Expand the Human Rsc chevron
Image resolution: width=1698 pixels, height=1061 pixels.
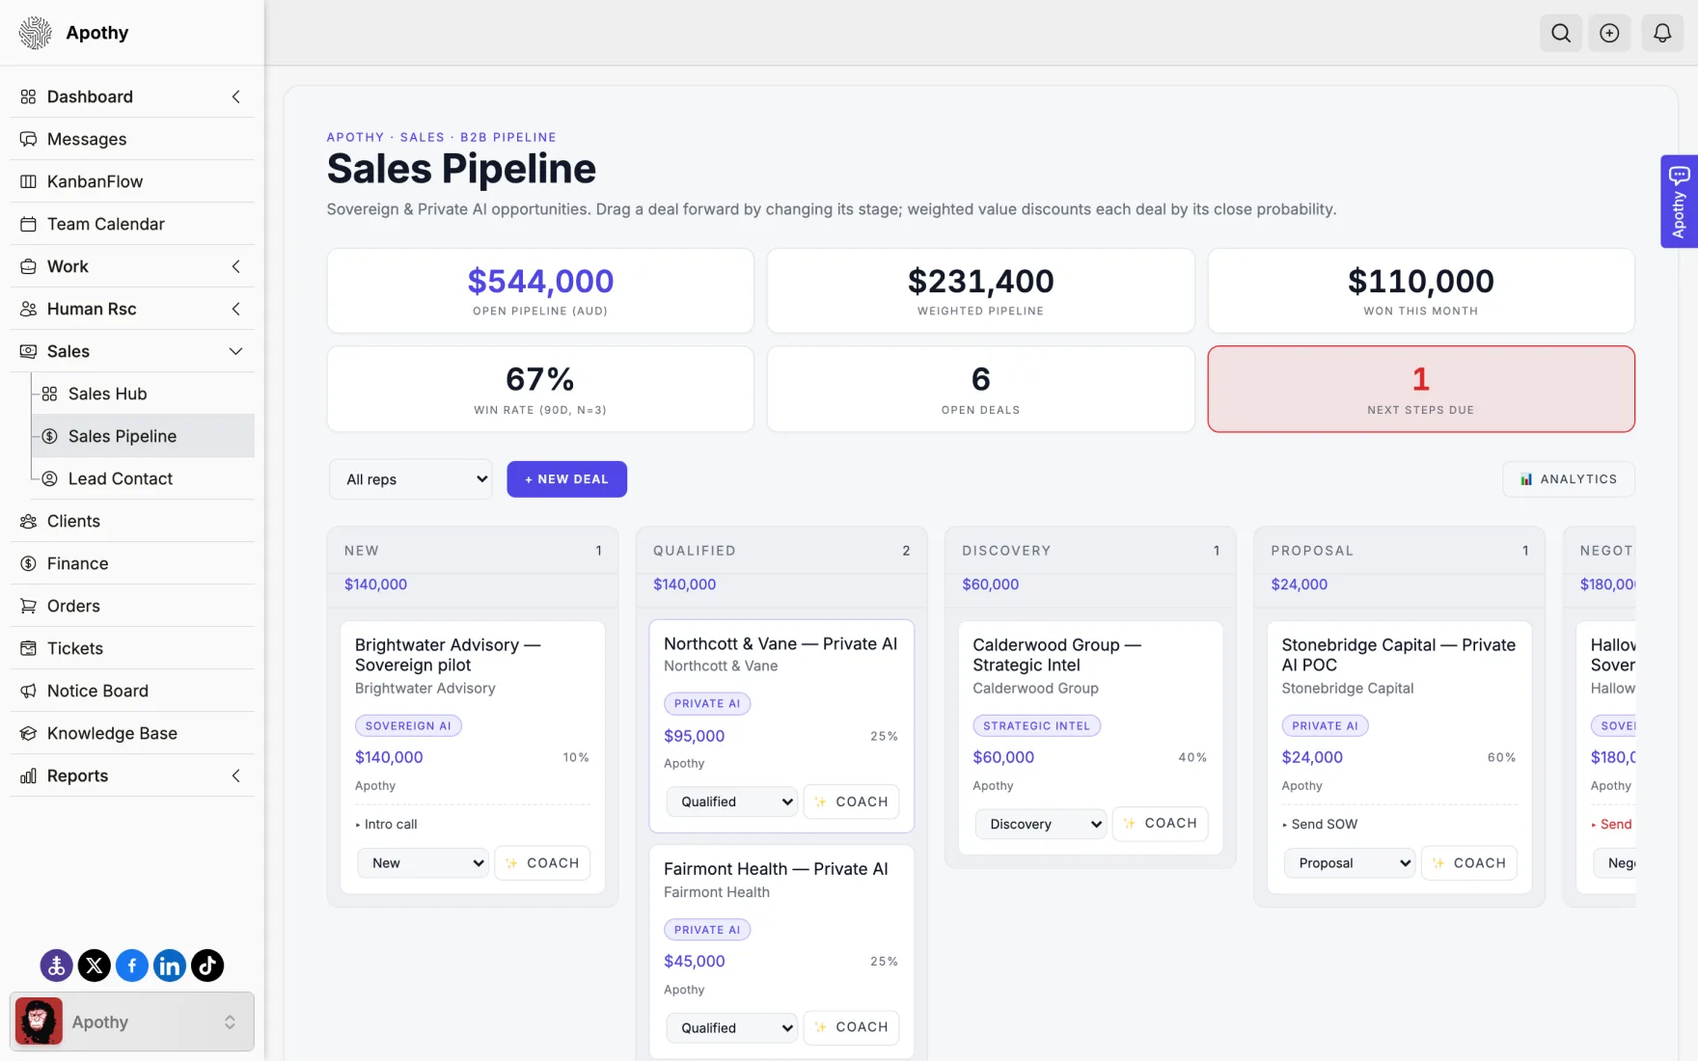click(x=235, y=309)
